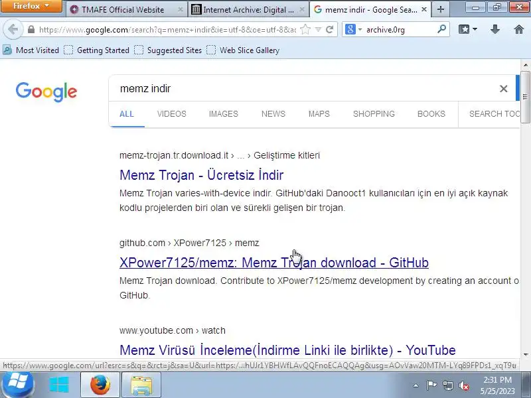The image size is (531, 398).
Task: Click the muted volume tray icon
Action: 463,385
